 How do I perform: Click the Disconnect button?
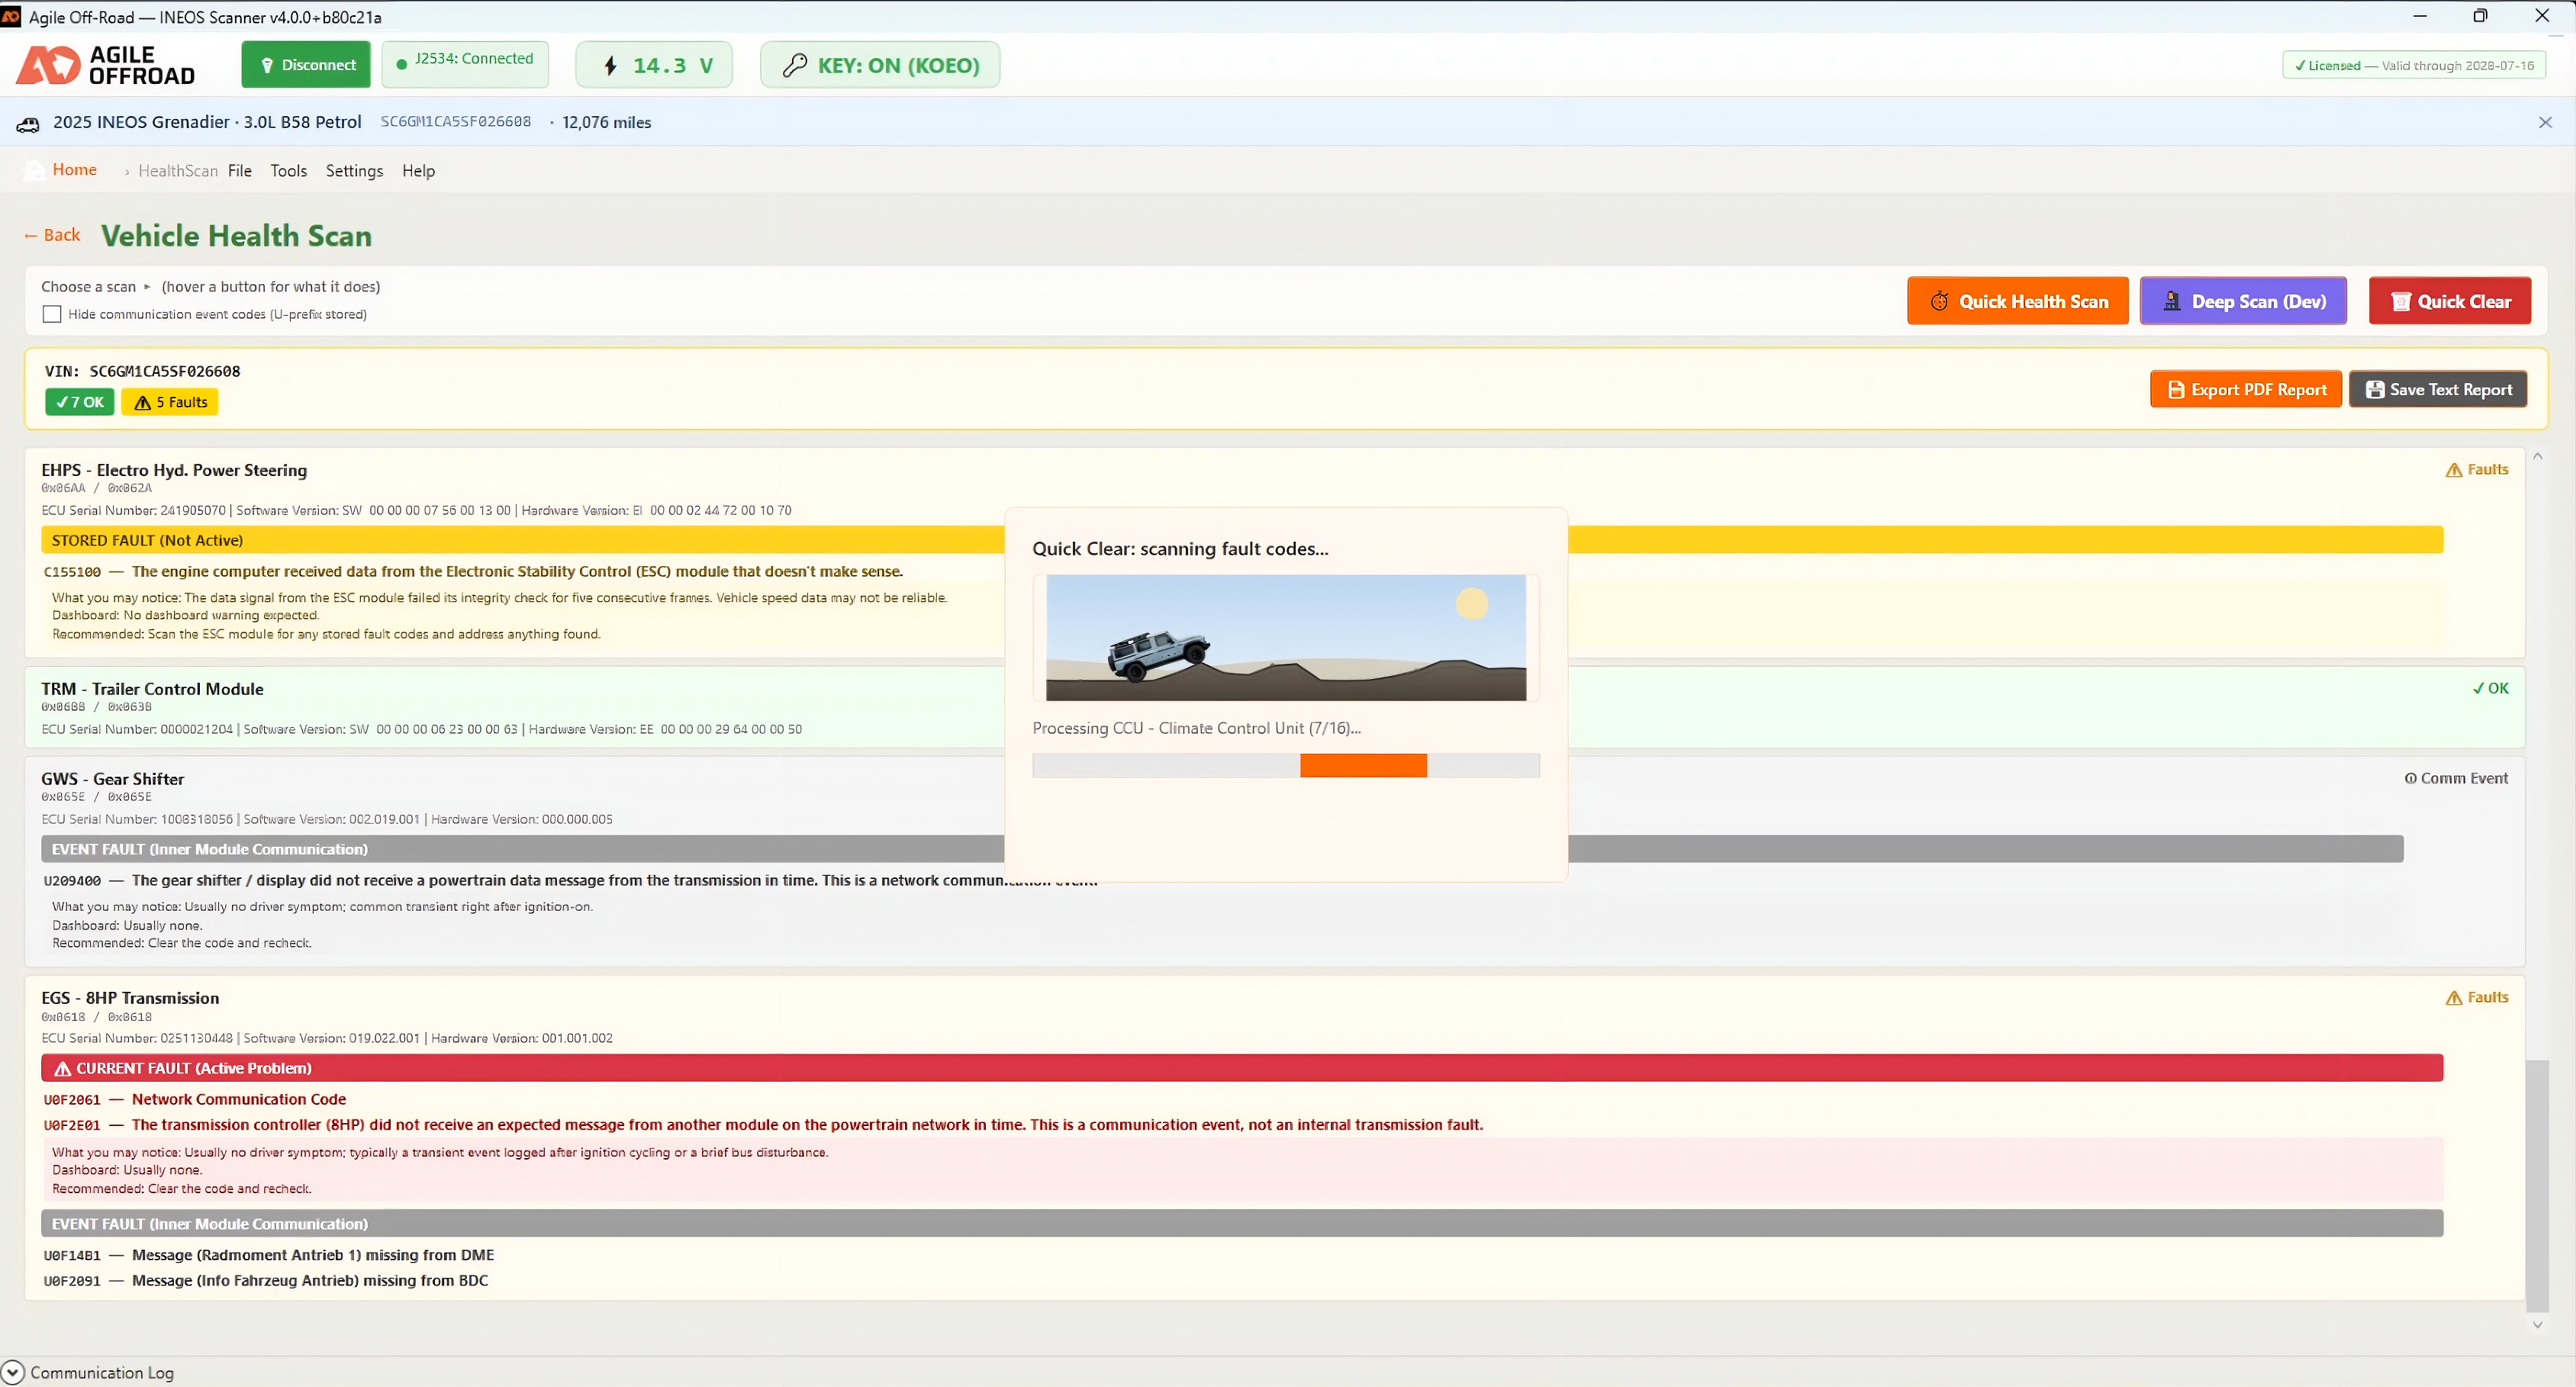point(306,65)
